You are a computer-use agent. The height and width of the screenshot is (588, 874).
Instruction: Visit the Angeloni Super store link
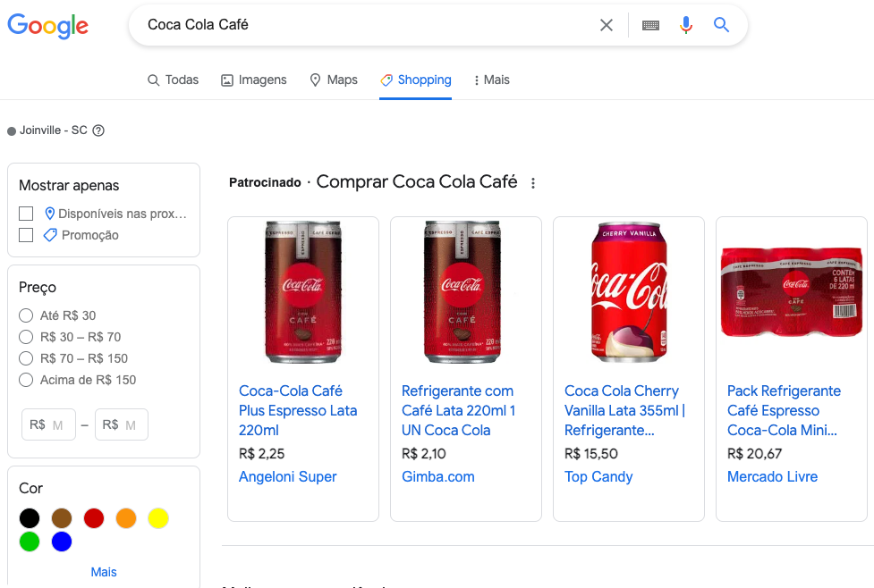click(x=288, y=476)
